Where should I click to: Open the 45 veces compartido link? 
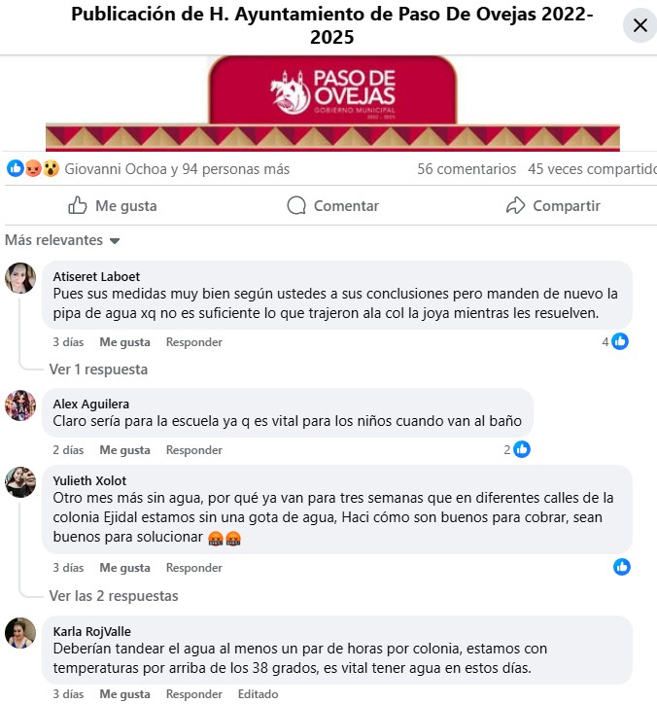[x=593, y=169]
